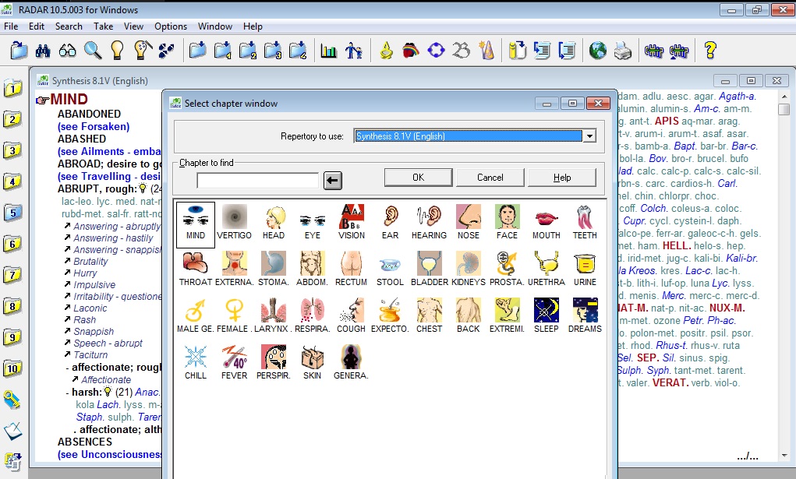Select the EXTREMITIES chapter icon
The image size is (796, 479).
click(507, 317)
